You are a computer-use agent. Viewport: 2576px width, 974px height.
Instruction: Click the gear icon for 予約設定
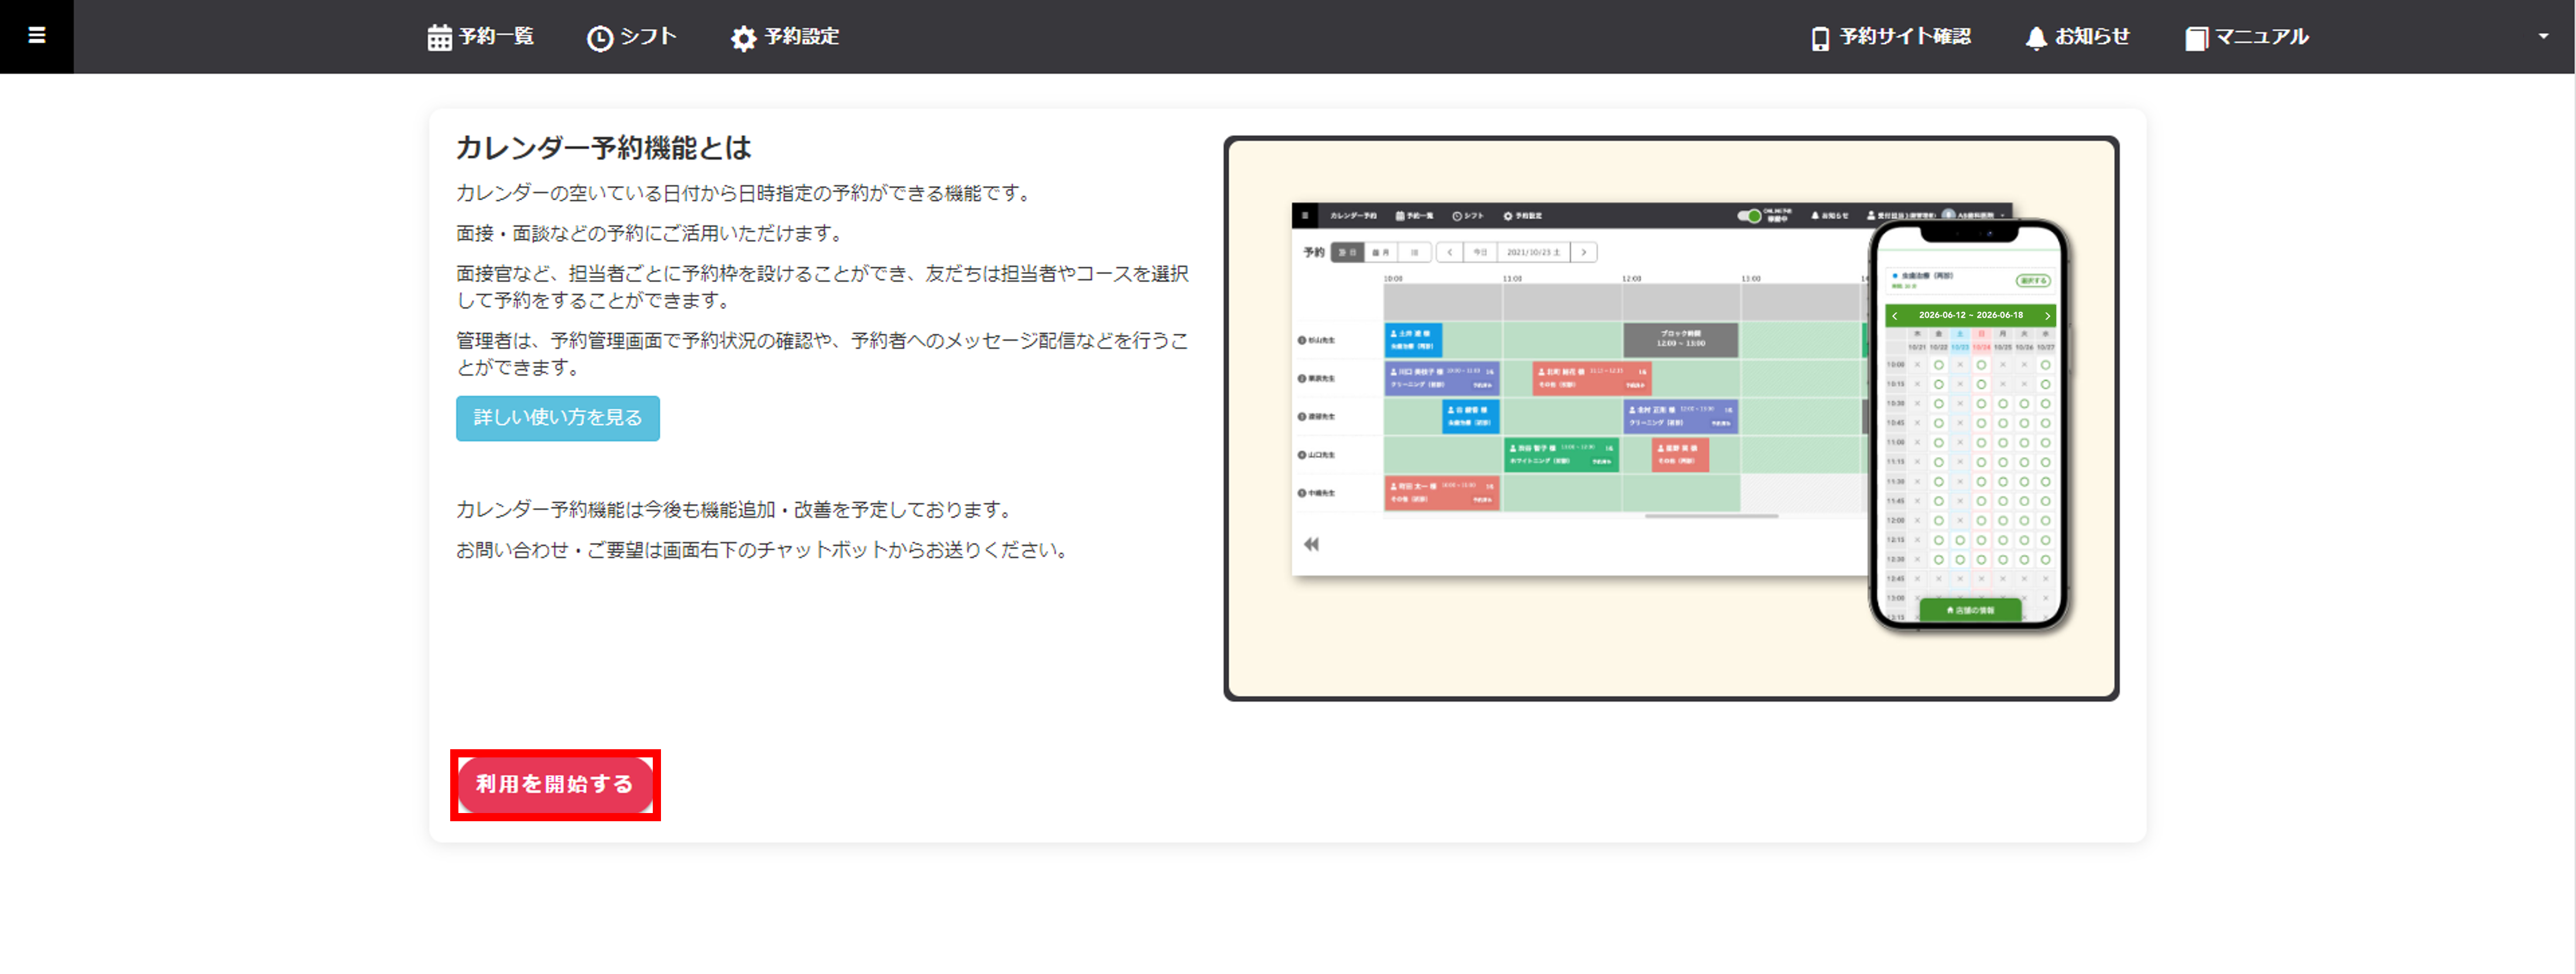[743, 38]
